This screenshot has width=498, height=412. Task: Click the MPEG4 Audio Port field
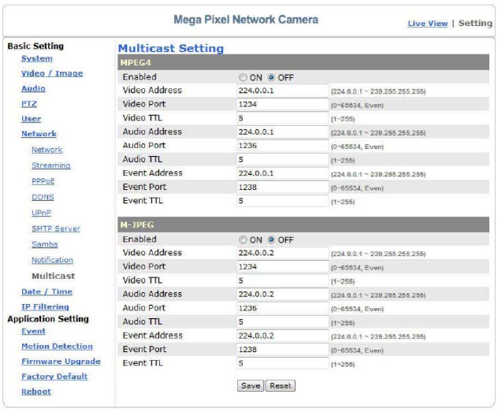(282, 146)
